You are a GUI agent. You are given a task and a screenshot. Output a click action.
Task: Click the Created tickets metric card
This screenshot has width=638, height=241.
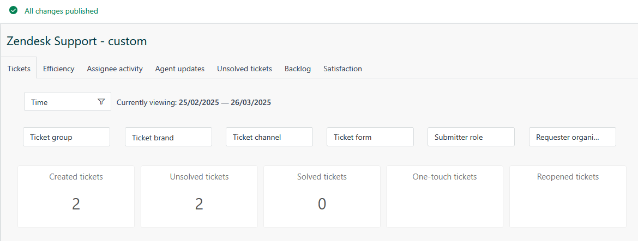point(76,196)
